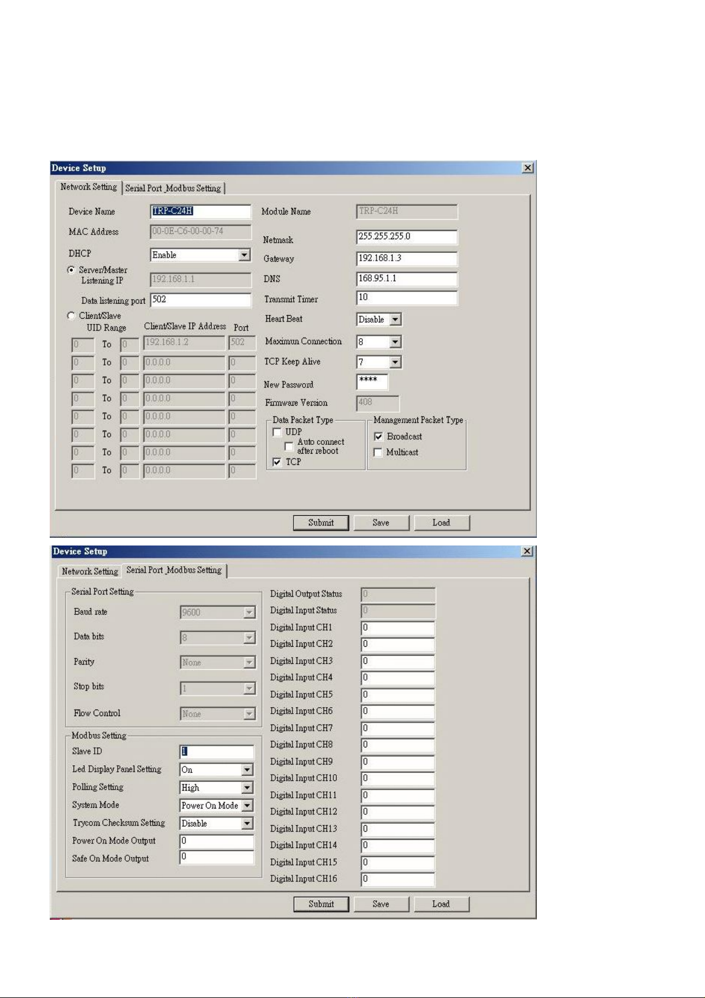Switch to Serial Port_Modbus Setting tab in top dialog
705x998 pixels.
[x=173, y=188]
